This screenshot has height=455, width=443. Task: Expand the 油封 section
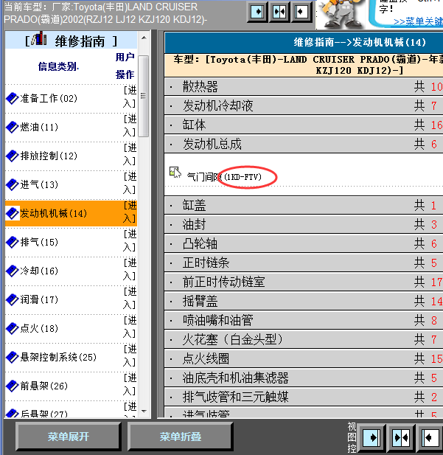[304, 224]
